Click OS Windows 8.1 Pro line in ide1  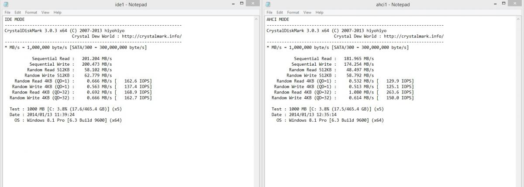coord(68,120)
